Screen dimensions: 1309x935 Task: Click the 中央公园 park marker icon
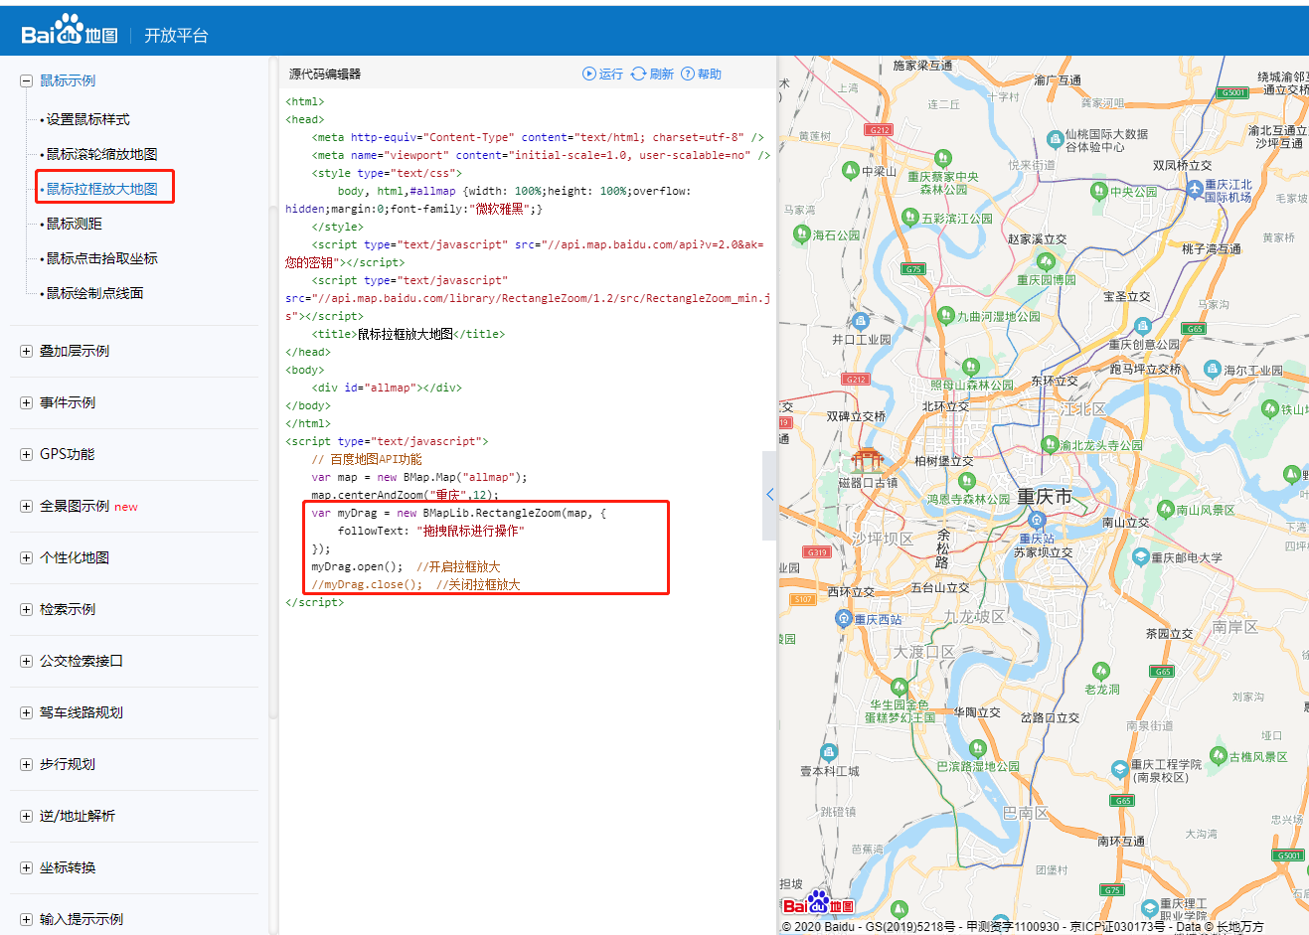pyautogui.click(x=1098, y=191)
